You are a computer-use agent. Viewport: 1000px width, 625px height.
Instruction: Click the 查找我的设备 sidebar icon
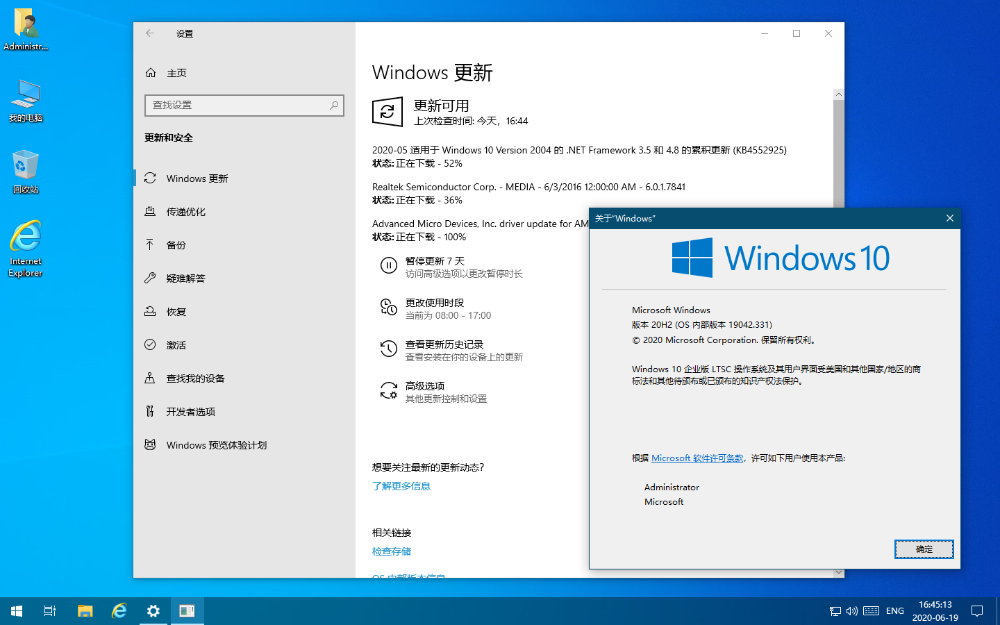click(150, 378)
